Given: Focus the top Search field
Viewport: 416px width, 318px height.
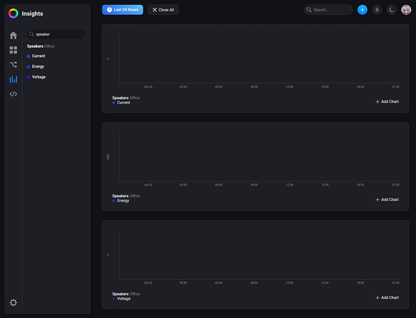Looking at the screenshot, I should pyautogui.click(x=328, y=10).
